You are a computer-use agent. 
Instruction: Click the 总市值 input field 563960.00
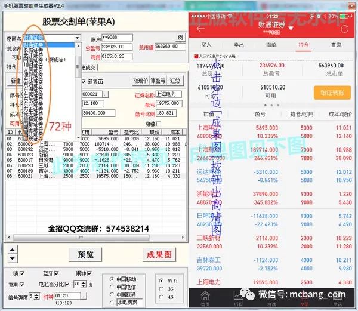tap(170, 47)
